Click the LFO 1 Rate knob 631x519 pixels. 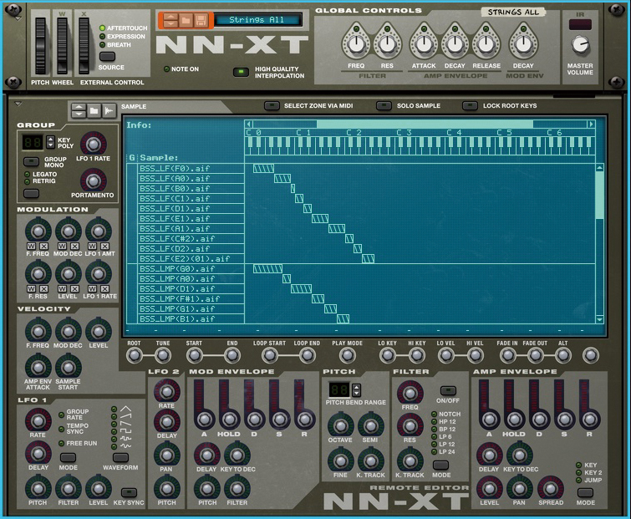pyautogui.click(x=38, y=421)
